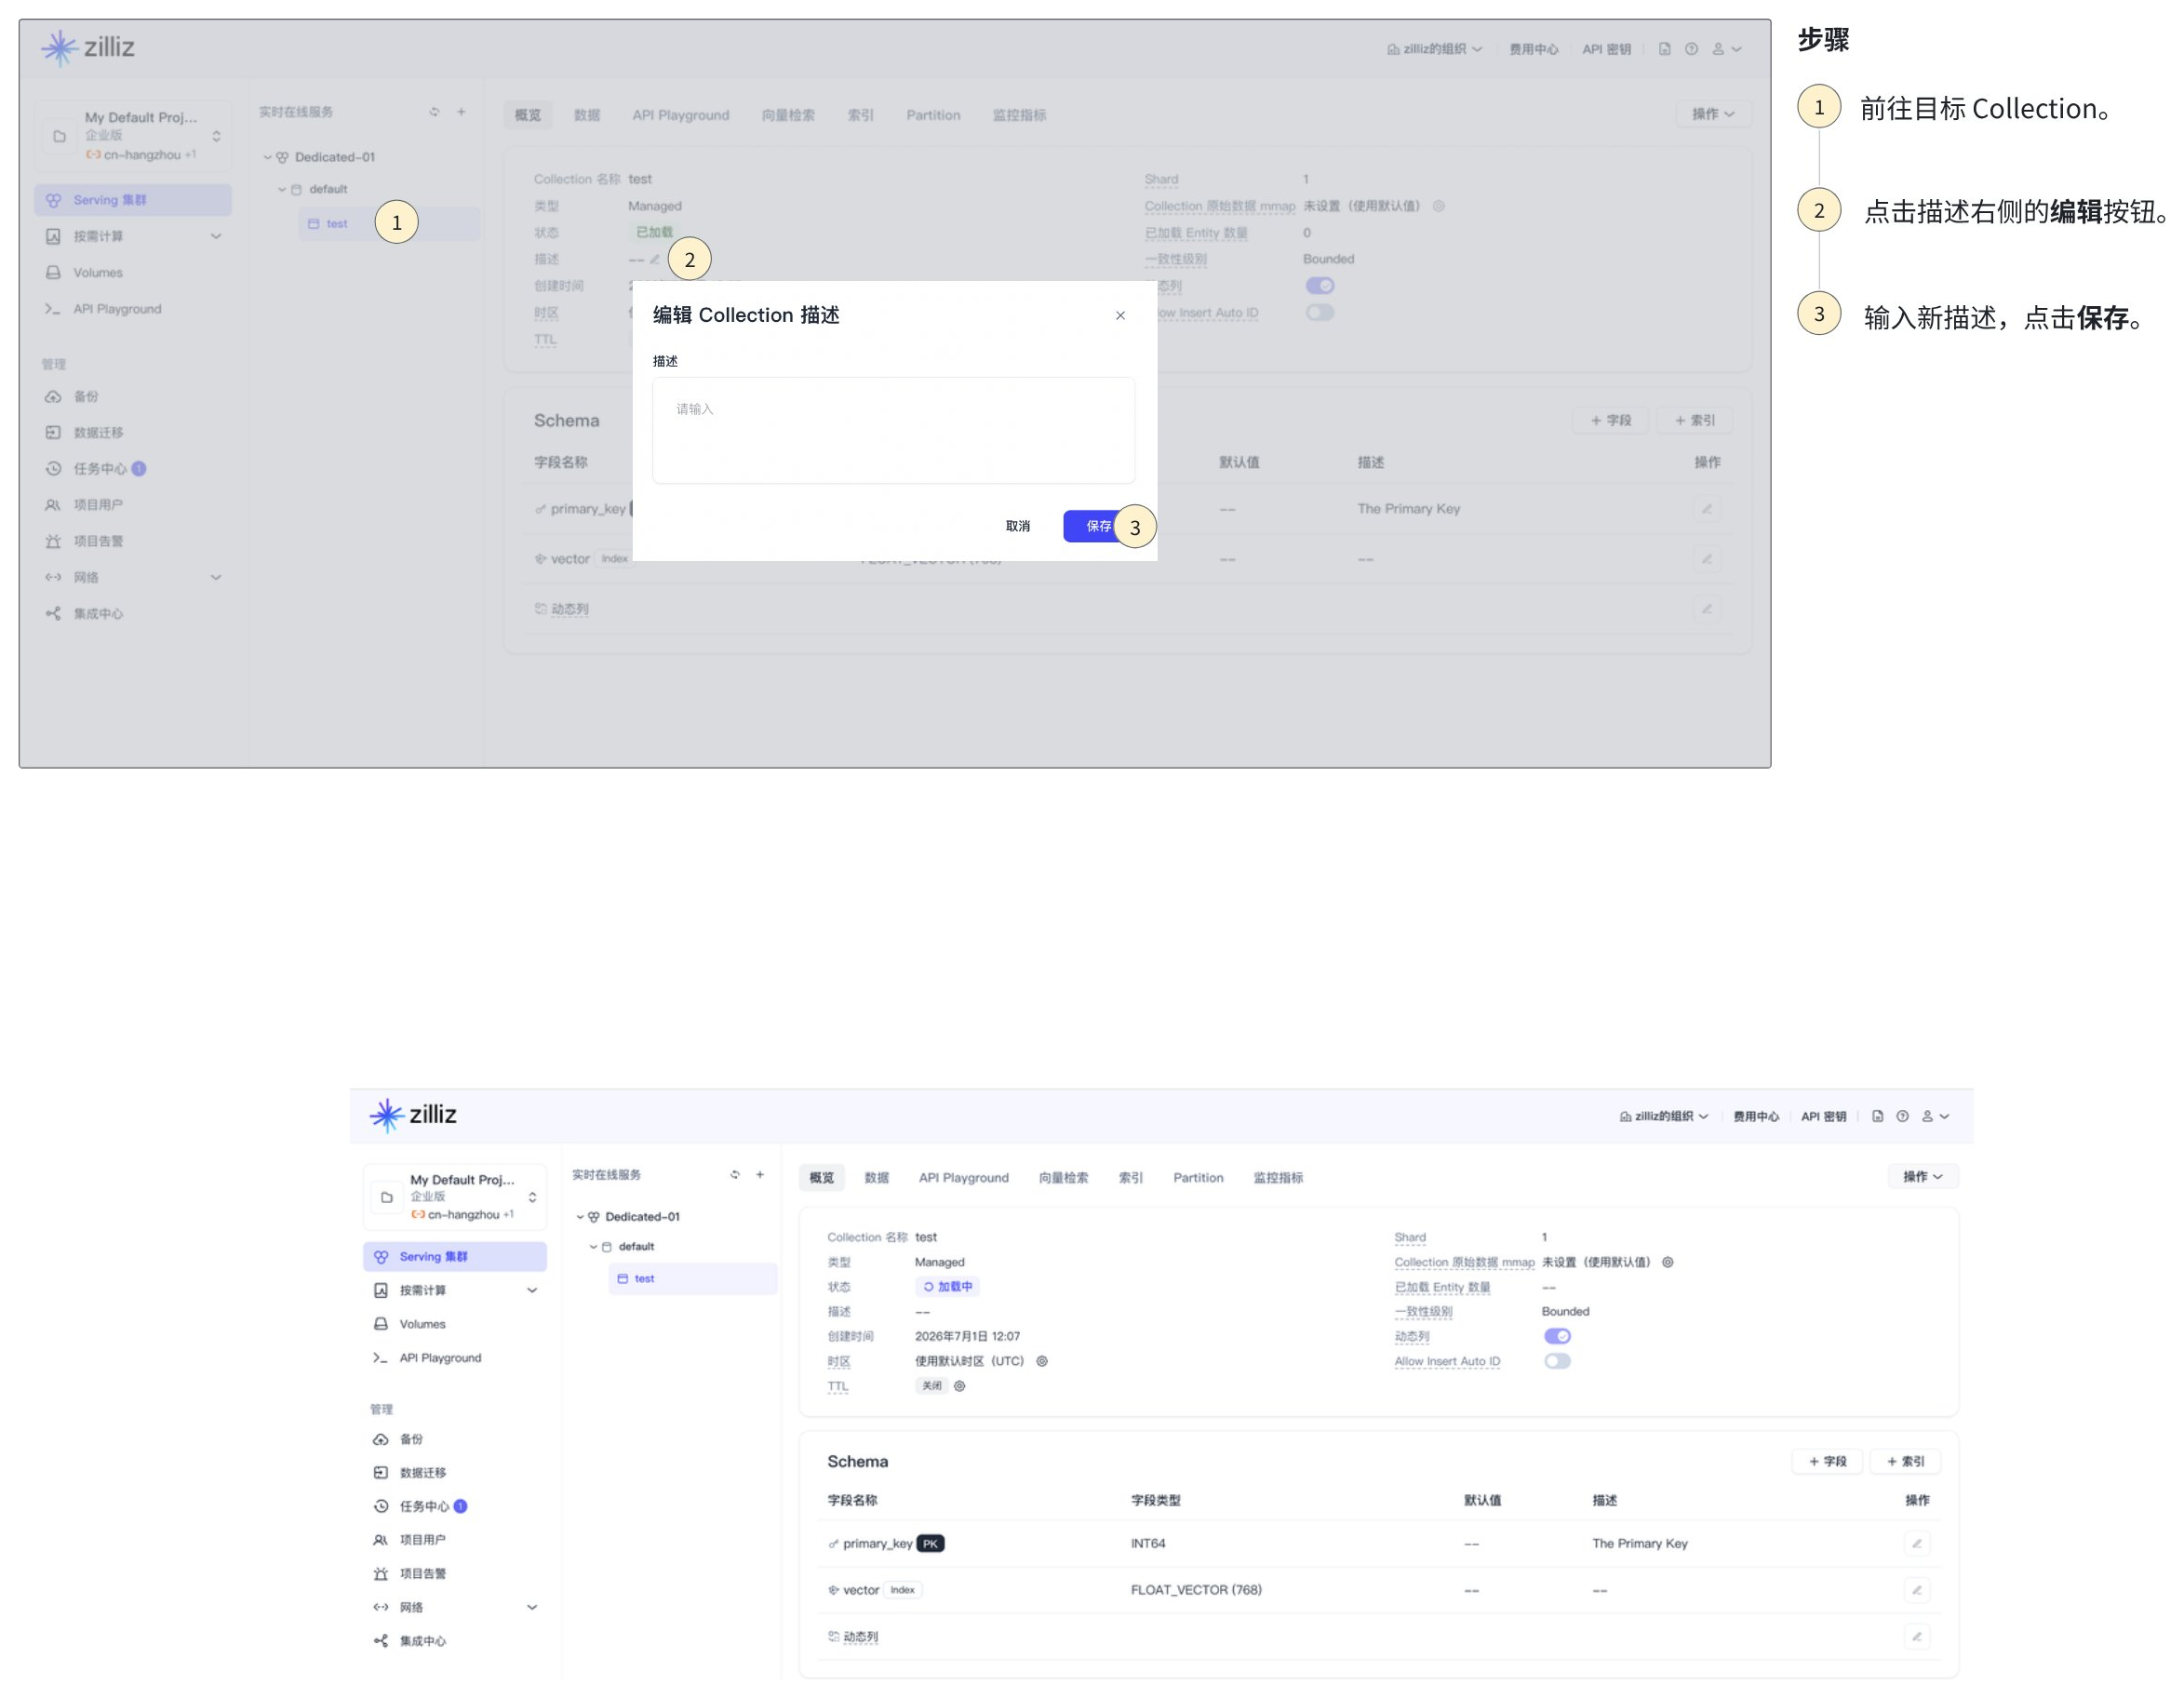Image resolution: width=2184 pixels, height=1698 pixels.
Task: Toggle 动态列 switch in the undimmed console
Action: click(1557, 1336)
